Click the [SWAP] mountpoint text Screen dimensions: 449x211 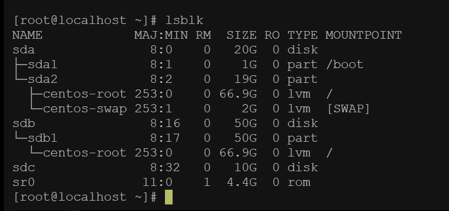coord(348,109)
